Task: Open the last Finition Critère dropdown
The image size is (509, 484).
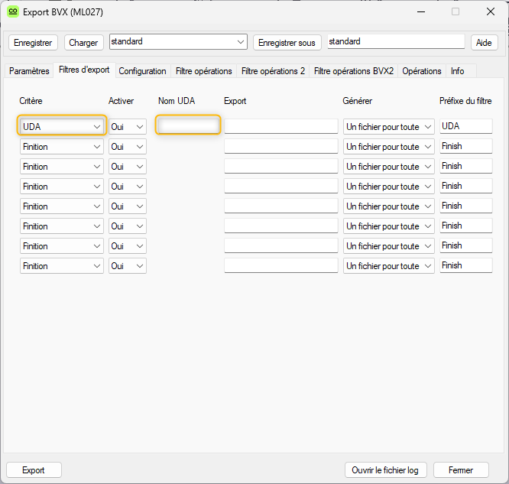Action: pyautogui.click(x=62, y=266)
